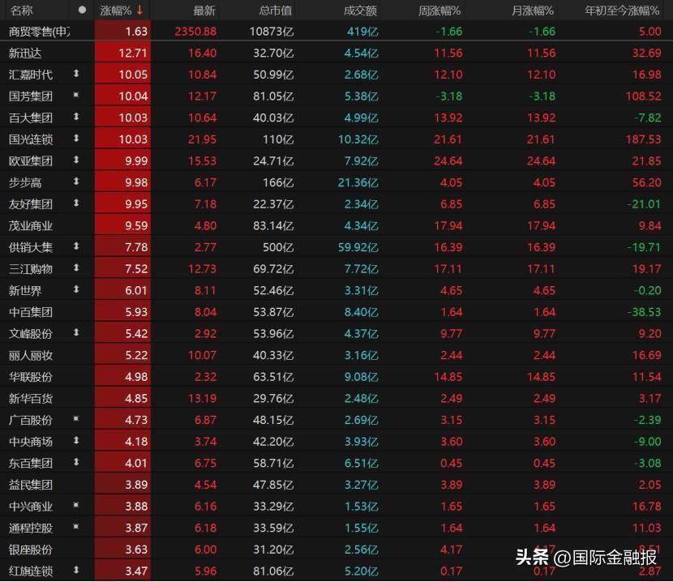Open the 新华百货 stock name
This screenshot has height=582, width=673.
pos(31,398)
